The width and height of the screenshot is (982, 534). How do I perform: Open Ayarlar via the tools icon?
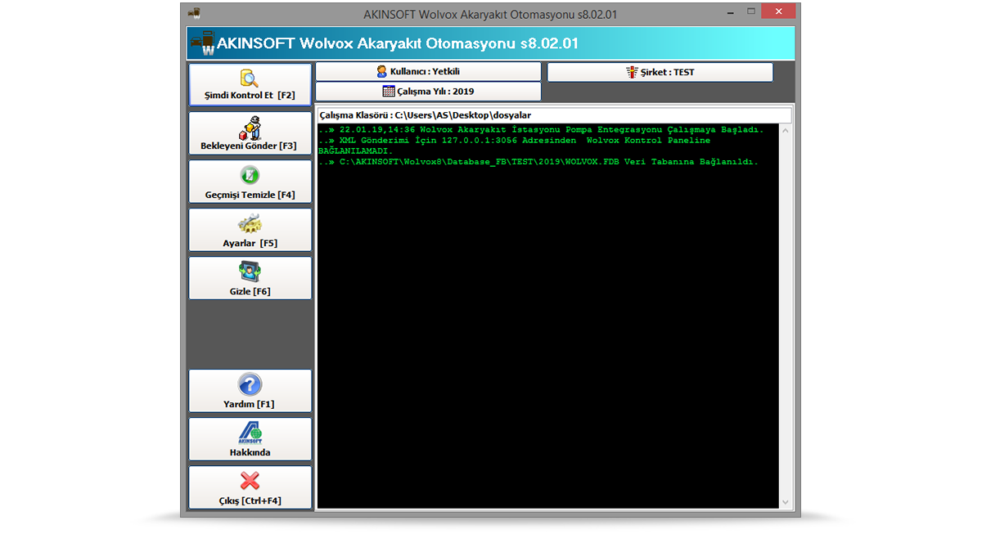[x=250, y=224]
